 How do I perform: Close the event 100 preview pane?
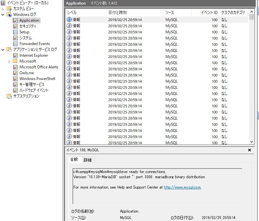pyautogui.click(x=250, y=150)
